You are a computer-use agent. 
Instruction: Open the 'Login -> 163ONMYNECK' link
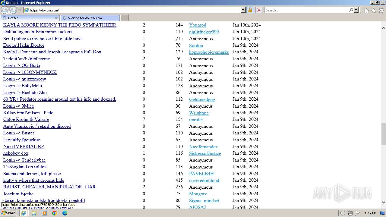click(30, 72)
